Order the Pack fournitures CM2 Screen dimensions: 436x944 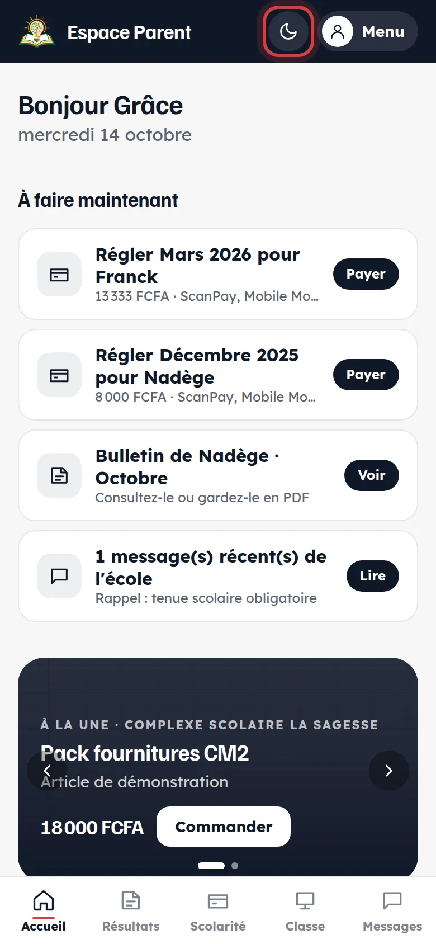[x=224, y=827]
